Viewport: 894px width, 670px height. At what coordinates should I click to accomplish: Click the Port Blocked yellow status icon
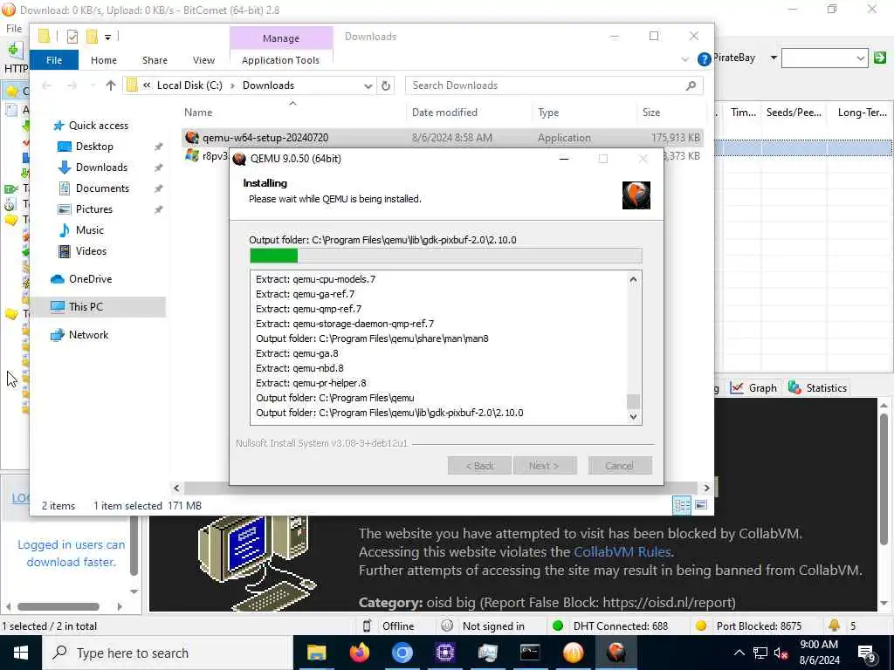coord(701,626)
